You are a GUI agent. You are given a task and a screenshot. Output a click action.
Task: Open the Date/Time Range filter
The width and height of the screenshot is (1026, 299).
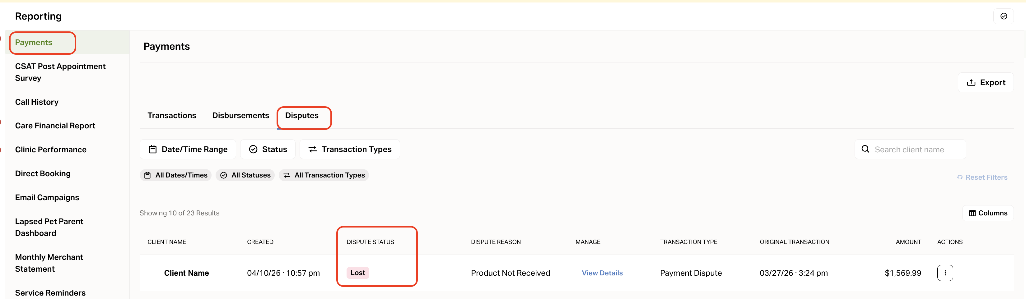[188, 149]
